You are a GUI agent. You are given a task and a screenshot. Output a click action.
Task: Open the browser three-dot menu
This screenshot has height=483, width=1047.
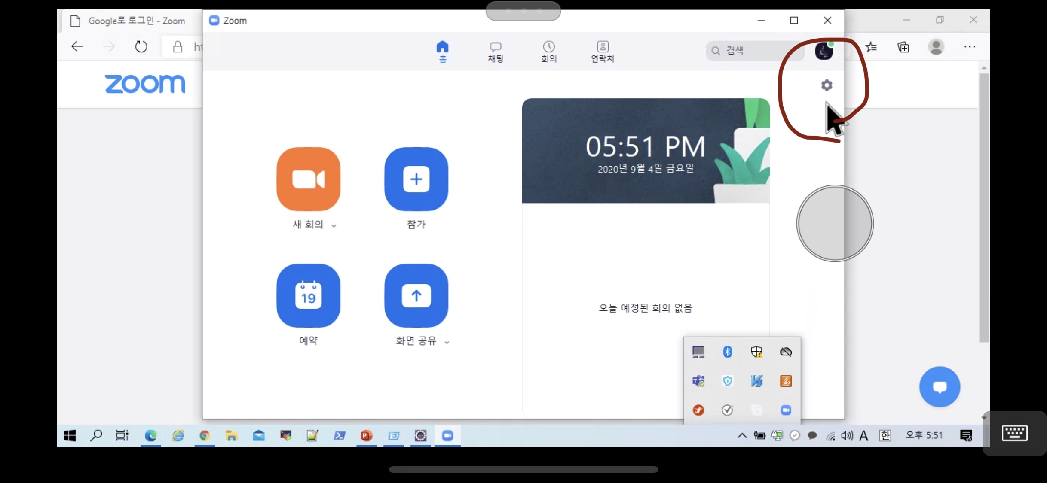click(970, 46)
